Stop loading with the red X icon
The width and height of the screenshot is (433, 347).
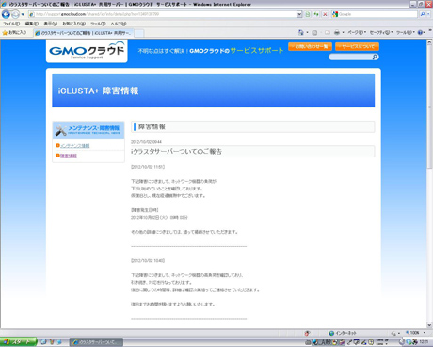point(325,14)
